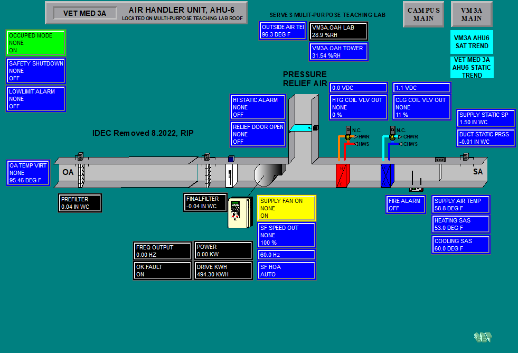518x353 pixels.
Task: Toggle the green OCCUPIED MODE indicator
Action: pos(35,43)
